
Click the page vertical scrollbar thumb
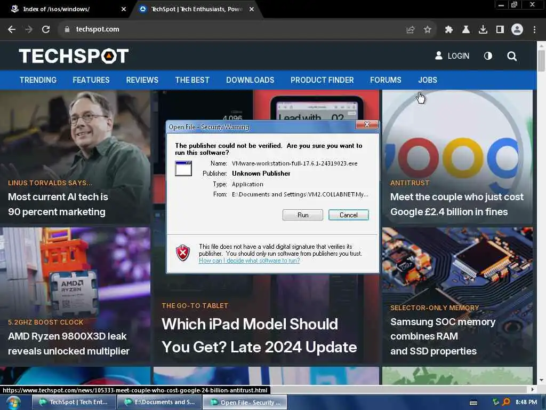coord(541,60)
